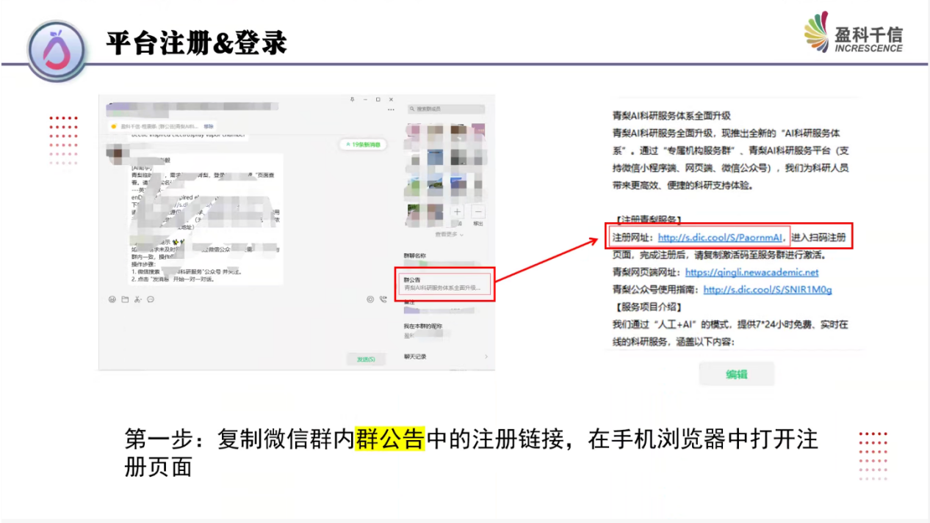Open the 群公告 group announcement entry
930x523 pixels.
pyautogui.click(x=444, y=284)
